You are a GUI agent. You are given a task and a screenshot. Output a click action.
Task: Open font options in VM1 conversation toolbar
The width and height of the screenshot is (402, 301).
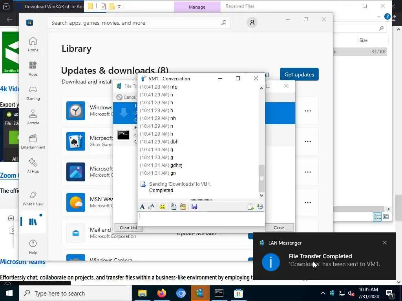coord(142,207)
